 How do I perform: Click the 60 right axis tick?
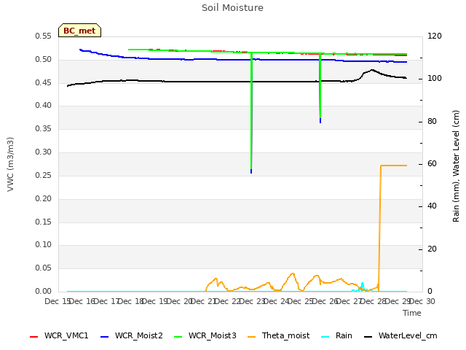[x=432, y=163]
